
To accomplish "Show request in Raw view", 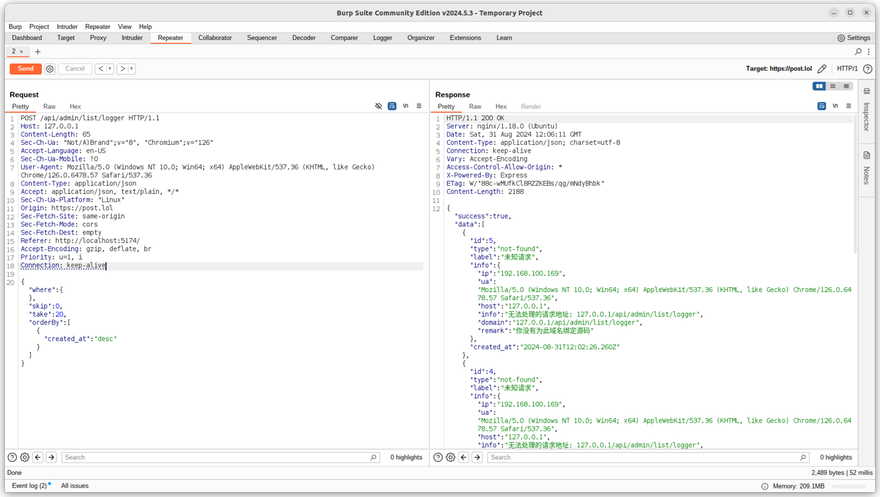I will tap(49, 106).
